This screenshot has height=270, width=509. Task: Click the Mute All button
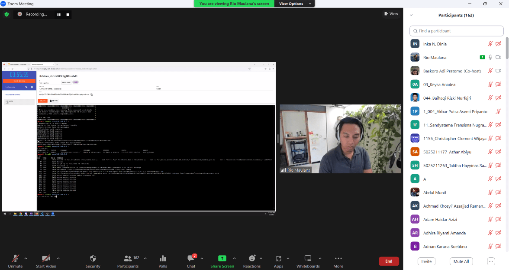461,261
